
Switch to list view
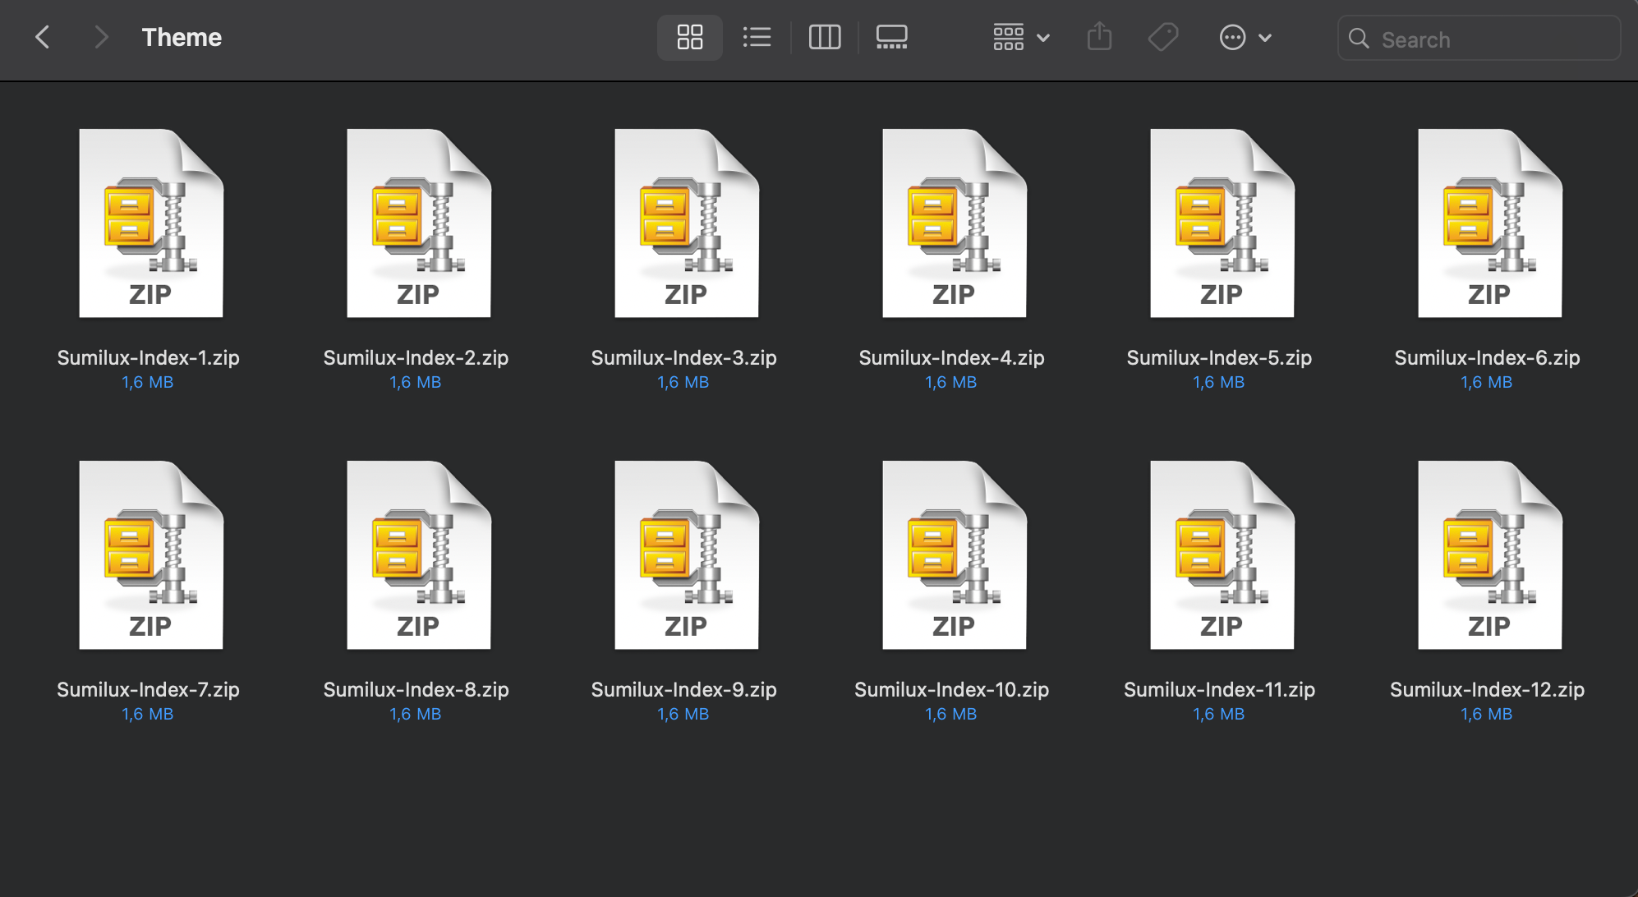pyautogui.click(x=757, y=37)
